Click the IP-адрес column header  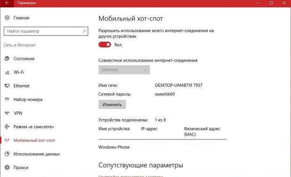149,128
